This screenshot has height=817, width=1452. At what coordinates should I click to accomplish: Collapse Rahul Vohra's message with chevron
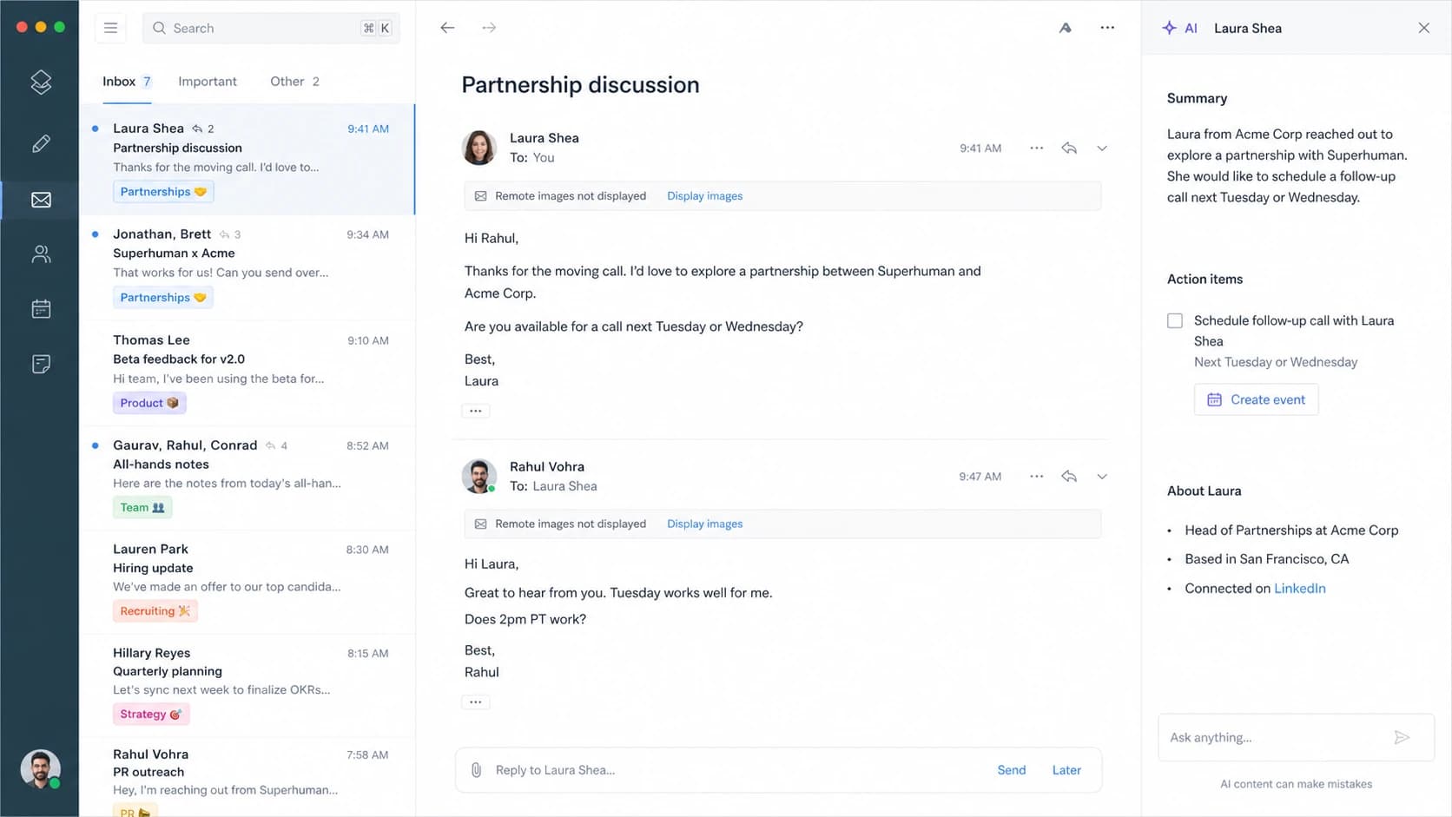click(x=1102, y=477)
